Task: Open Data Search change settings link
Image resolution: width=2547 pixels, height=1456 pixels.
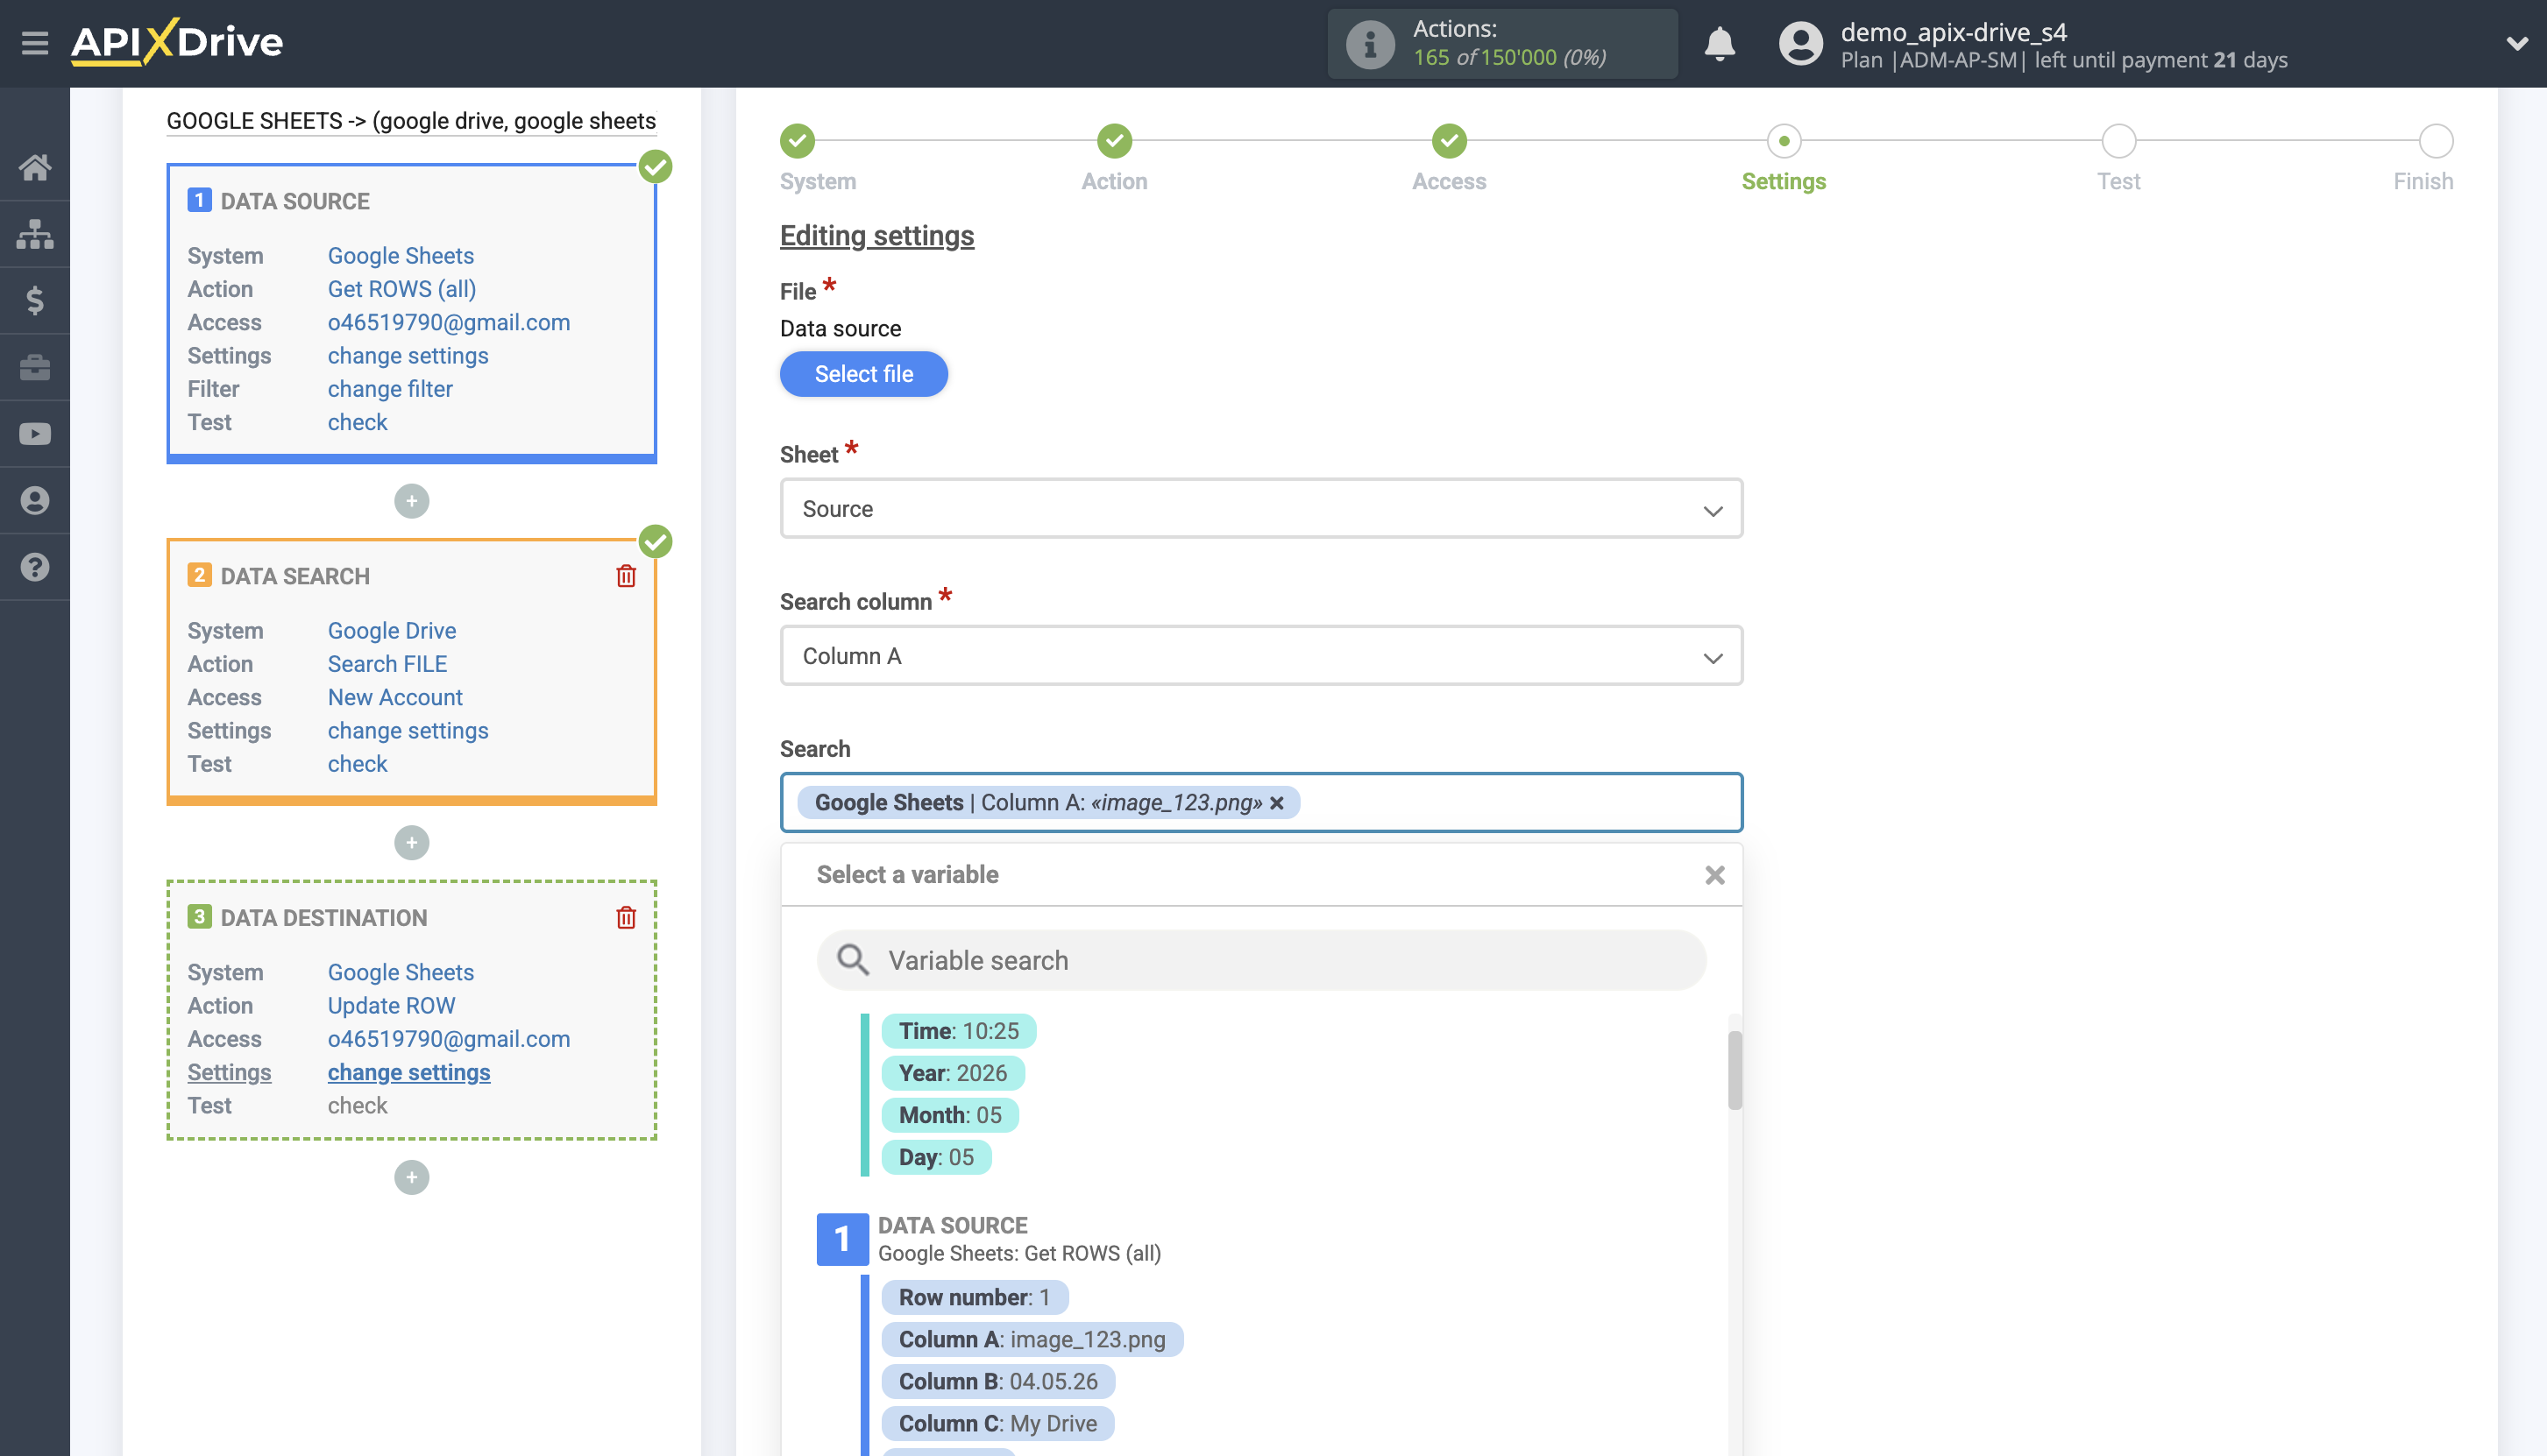Action: [408, 731]
